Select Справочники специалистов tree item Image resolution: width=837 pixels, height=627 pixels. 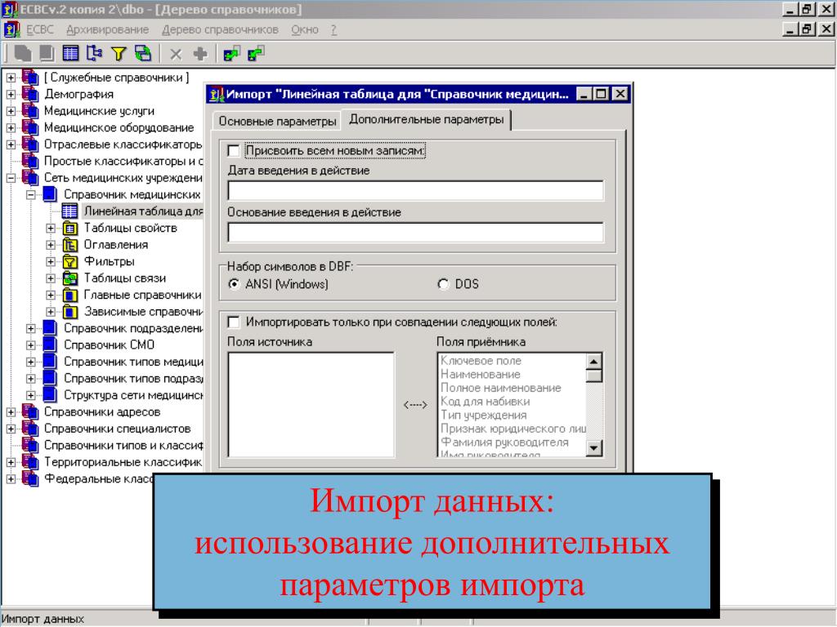pyautogui.click(x=117, y=429)
